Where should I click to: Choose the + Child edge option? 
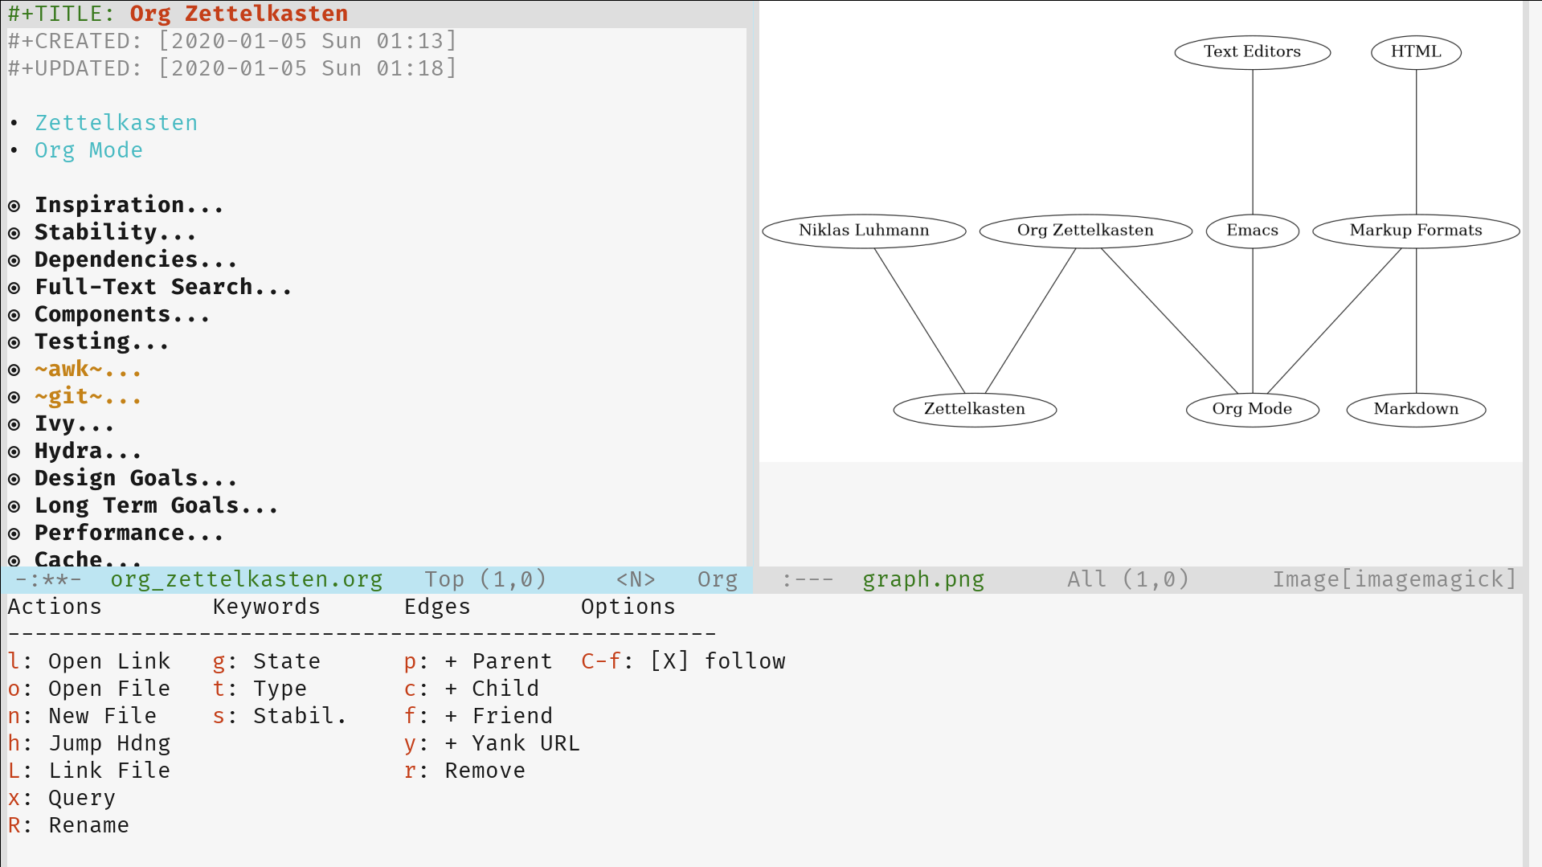[472, 689]
